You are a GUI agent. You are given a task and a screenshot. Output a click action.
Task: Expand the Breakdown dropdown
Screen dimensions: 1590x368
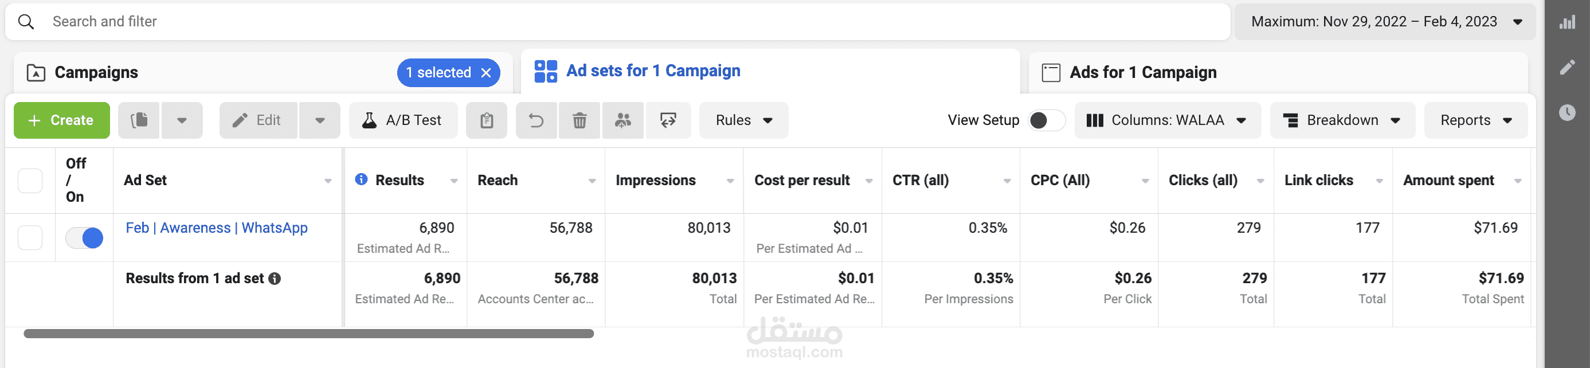[1342, 120]
